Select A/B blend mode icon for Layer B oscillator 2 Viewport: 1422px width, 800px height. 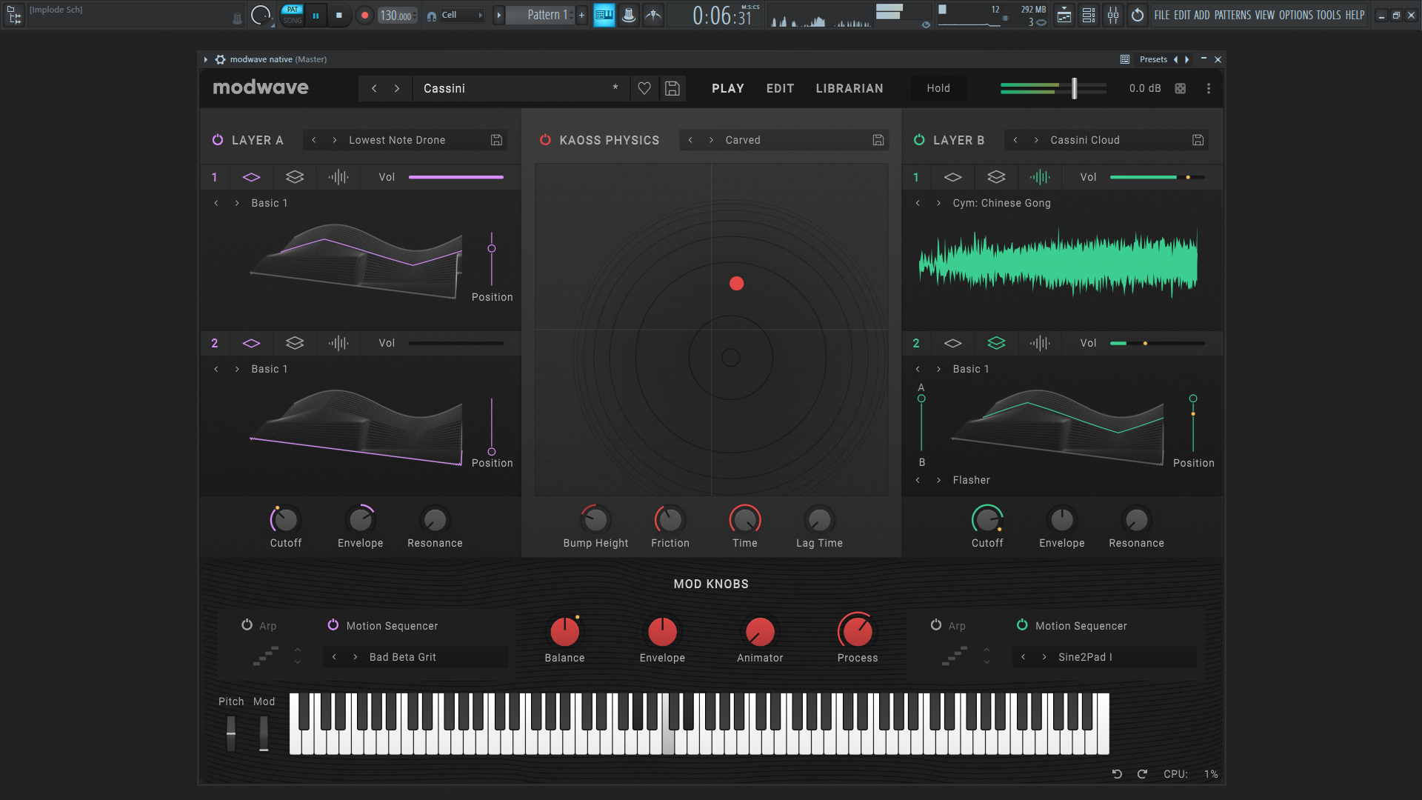coord(996,343)
